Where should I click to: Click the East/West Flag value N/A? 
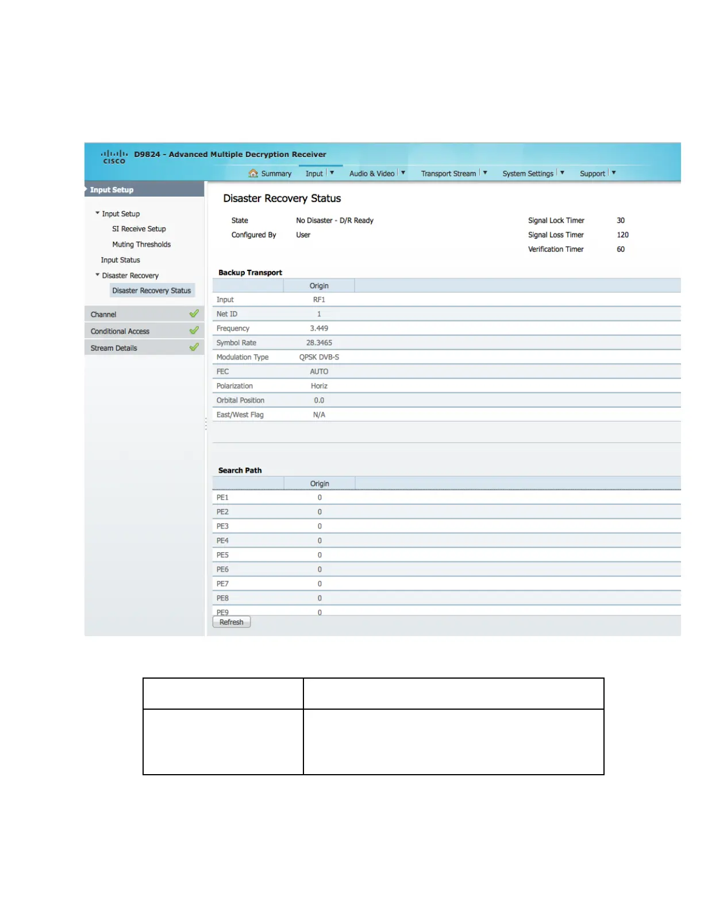click(x=319, y=415)
